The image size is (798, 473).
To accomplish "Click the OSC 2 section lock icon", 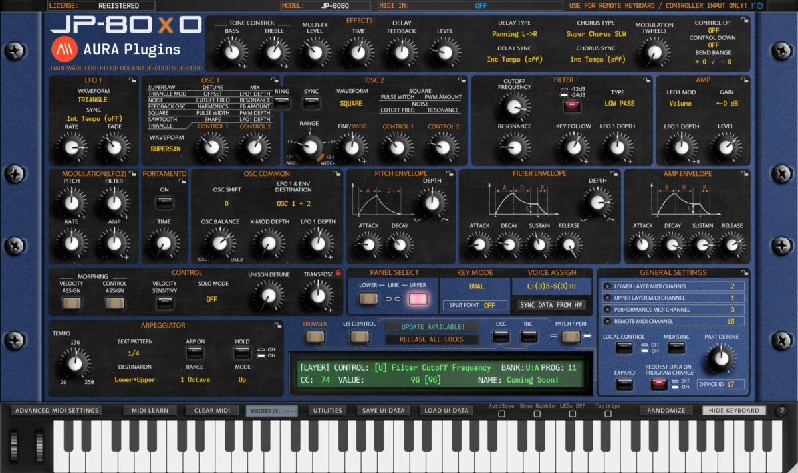I will click(463, 80).
